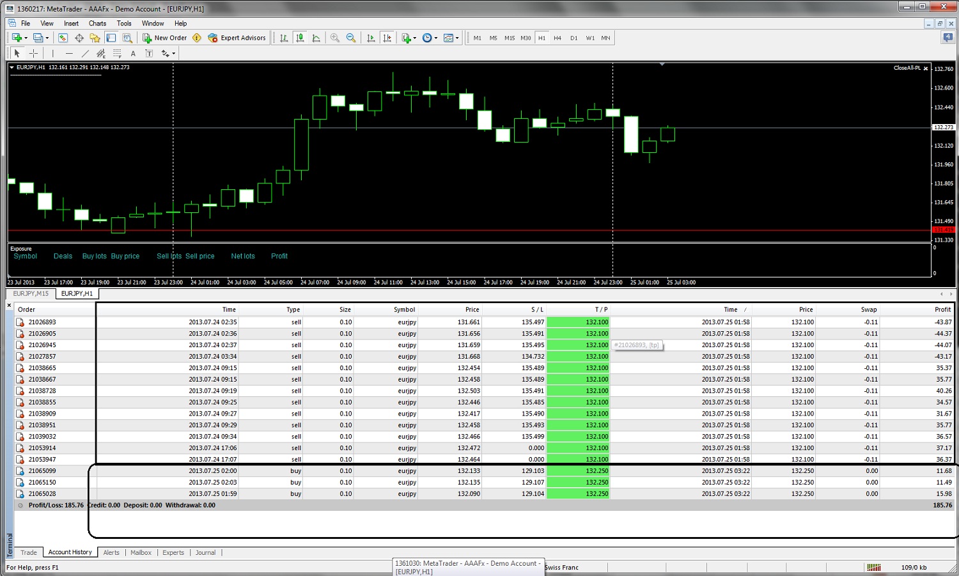Open the File menu
The width and height of the screenshot is (959, 576).
[x=26, y=23]
